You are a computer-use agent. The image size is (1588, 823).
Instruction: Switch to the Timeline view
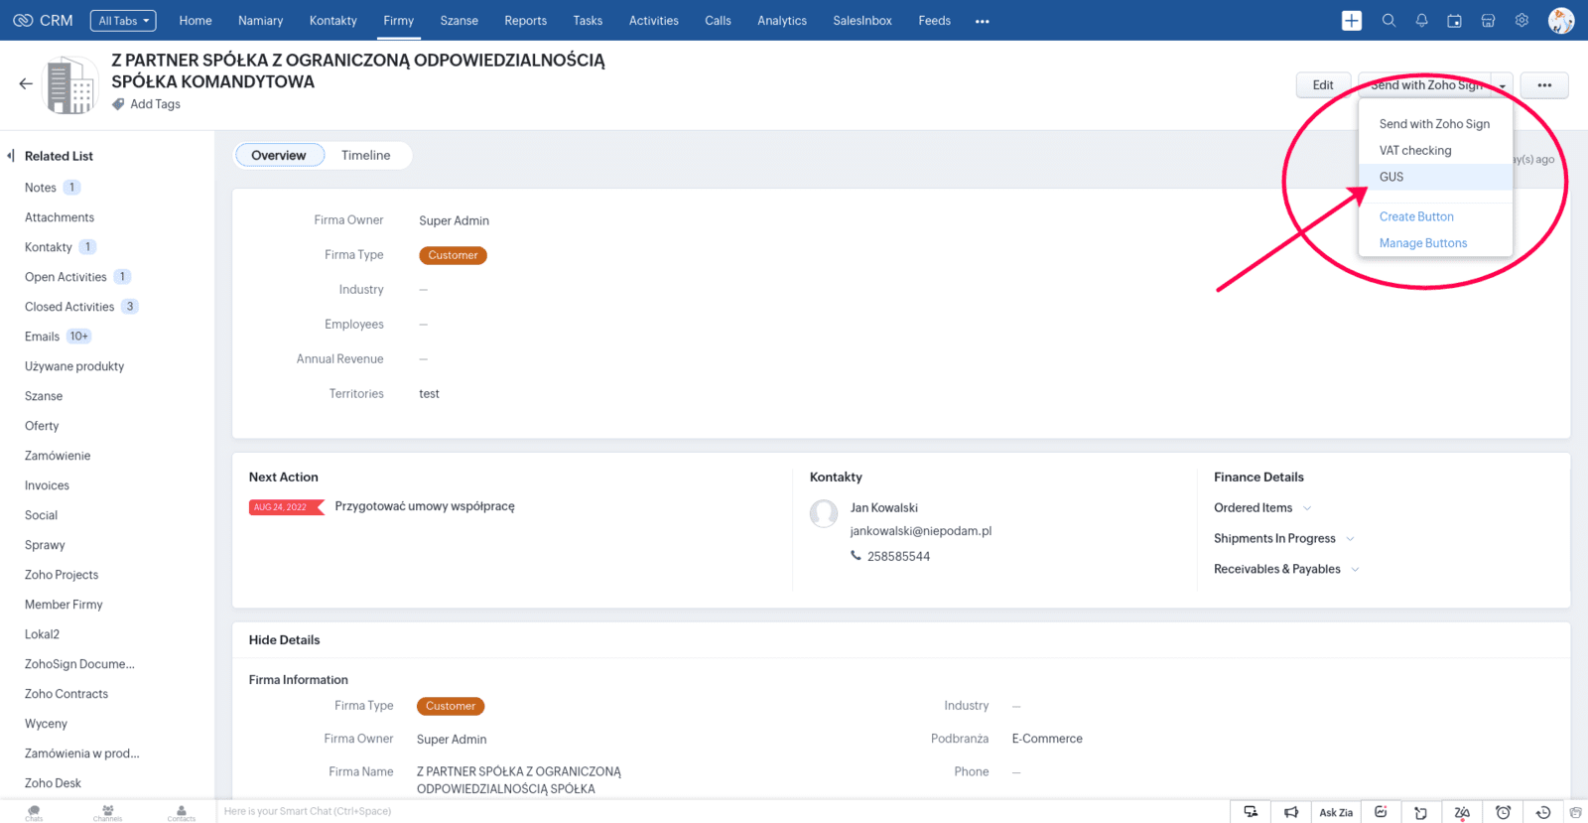[365, 156]
